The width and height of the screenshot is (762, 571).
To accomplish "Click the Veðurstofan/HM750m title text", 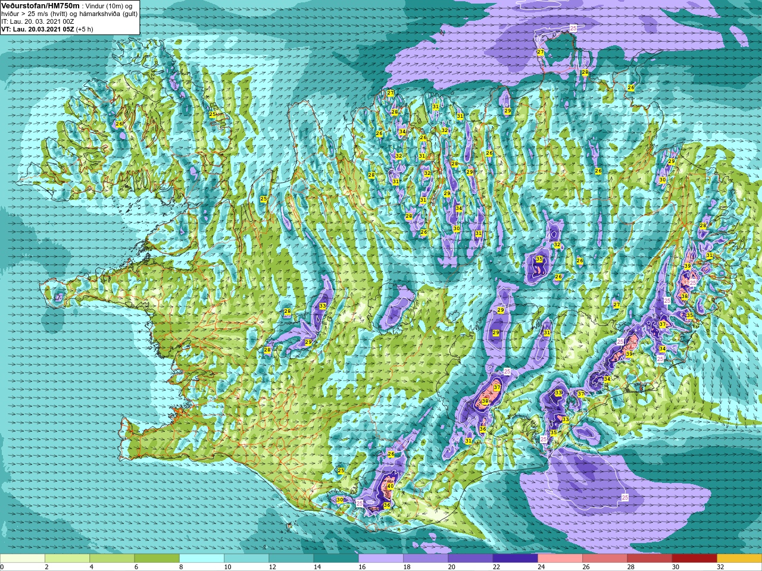I will click(x=39, y=5).
